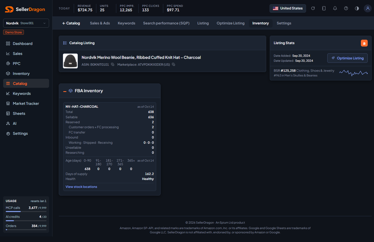The width and height of the screenshot is (374, 242).
Task: Open the Listing tab
Action: click(203, 23)
